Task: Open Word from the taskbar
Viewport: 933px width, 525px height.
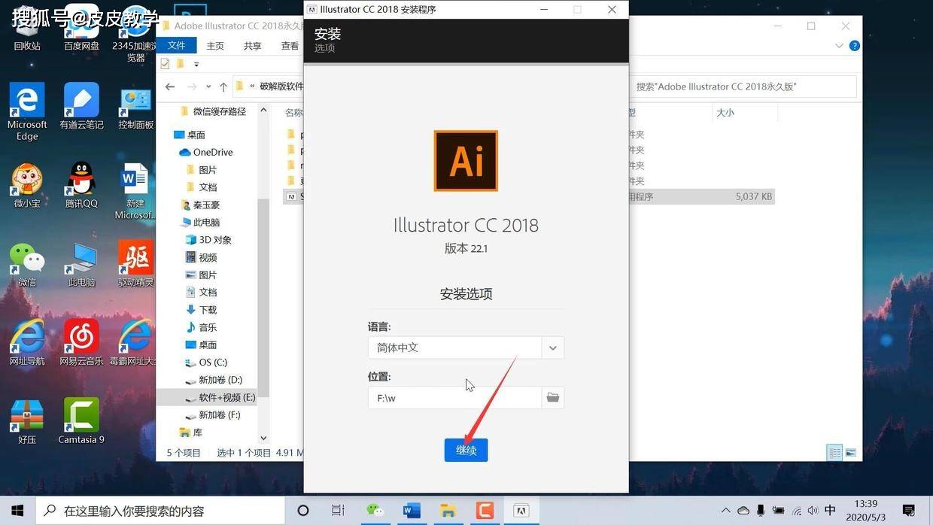Action: tap(412, 511)
